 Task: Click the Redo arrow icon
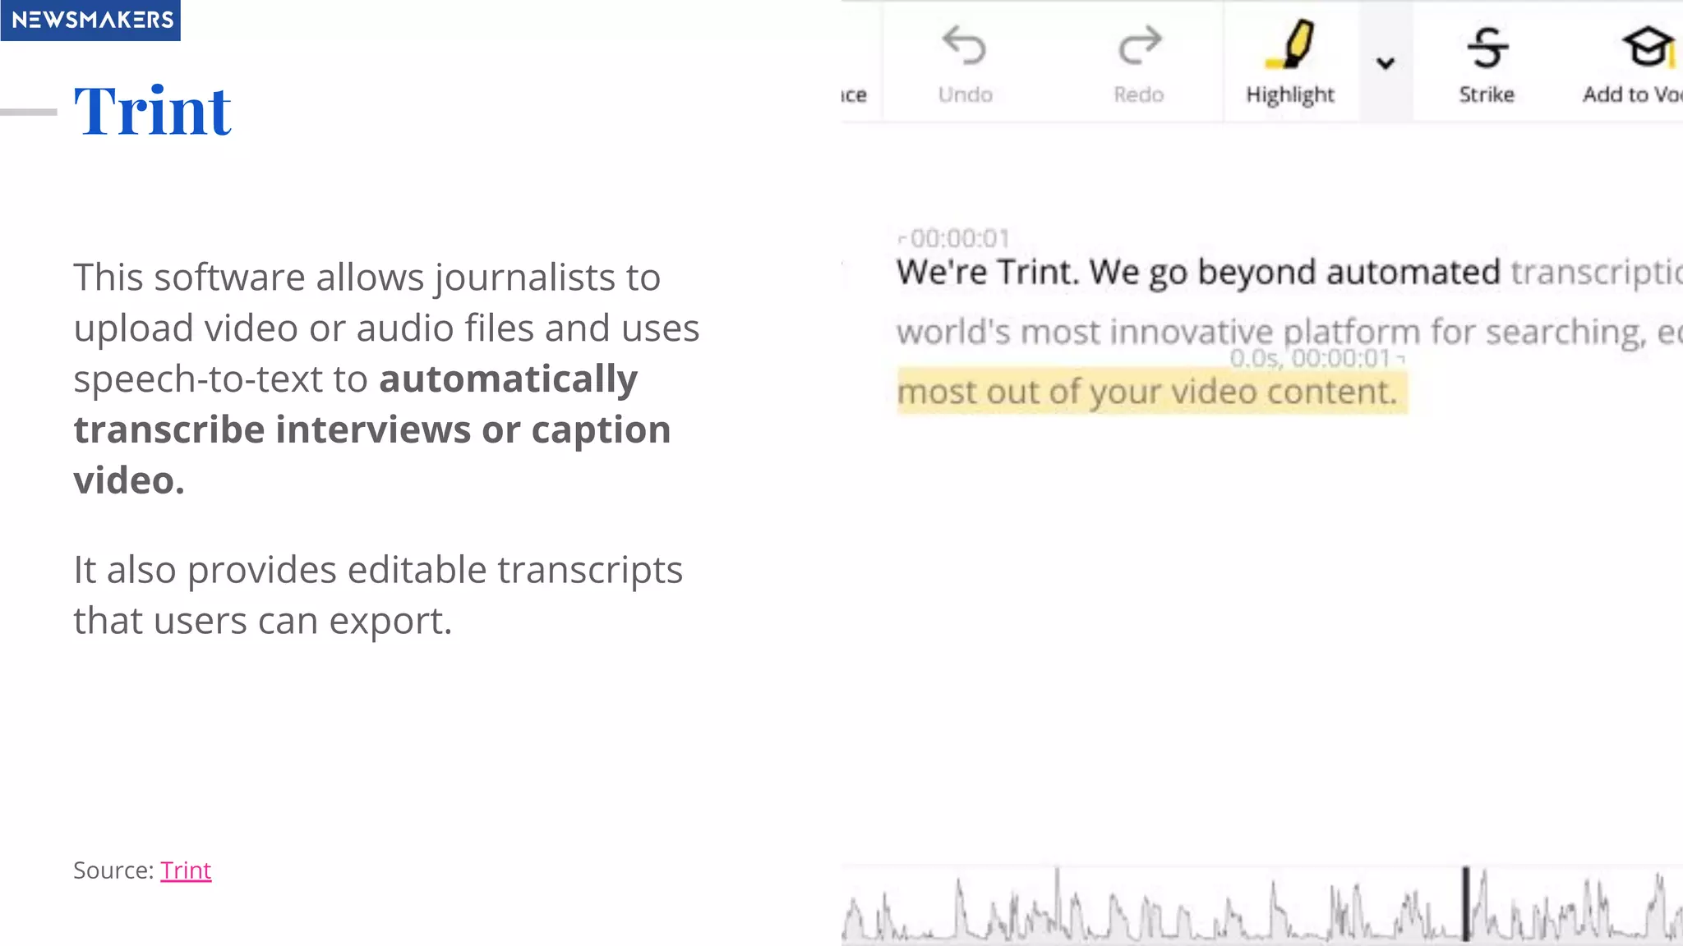1140,45
